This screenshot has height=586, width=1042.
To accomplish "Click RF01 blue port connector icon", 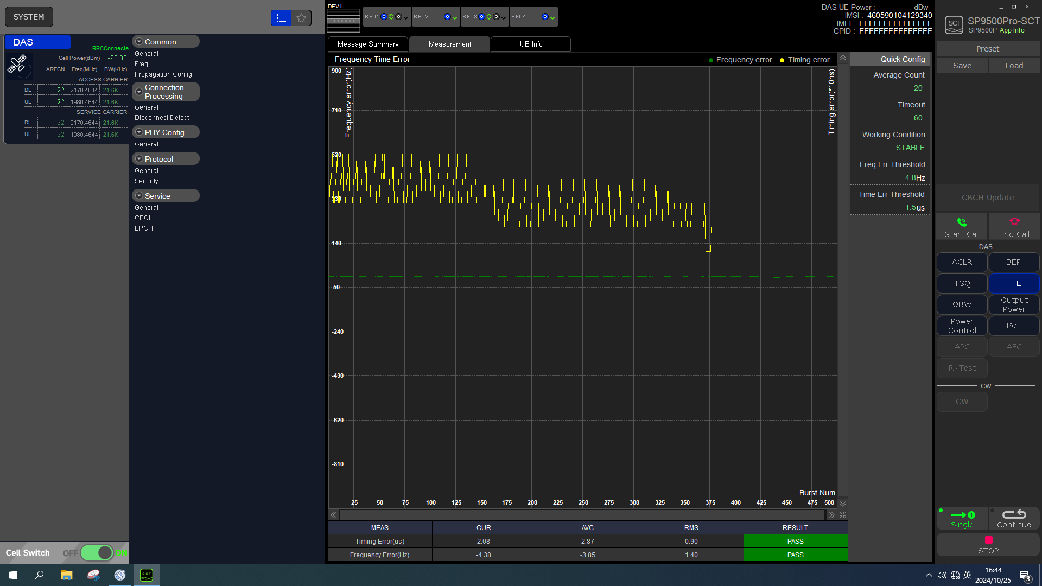I will click(384, 17).
